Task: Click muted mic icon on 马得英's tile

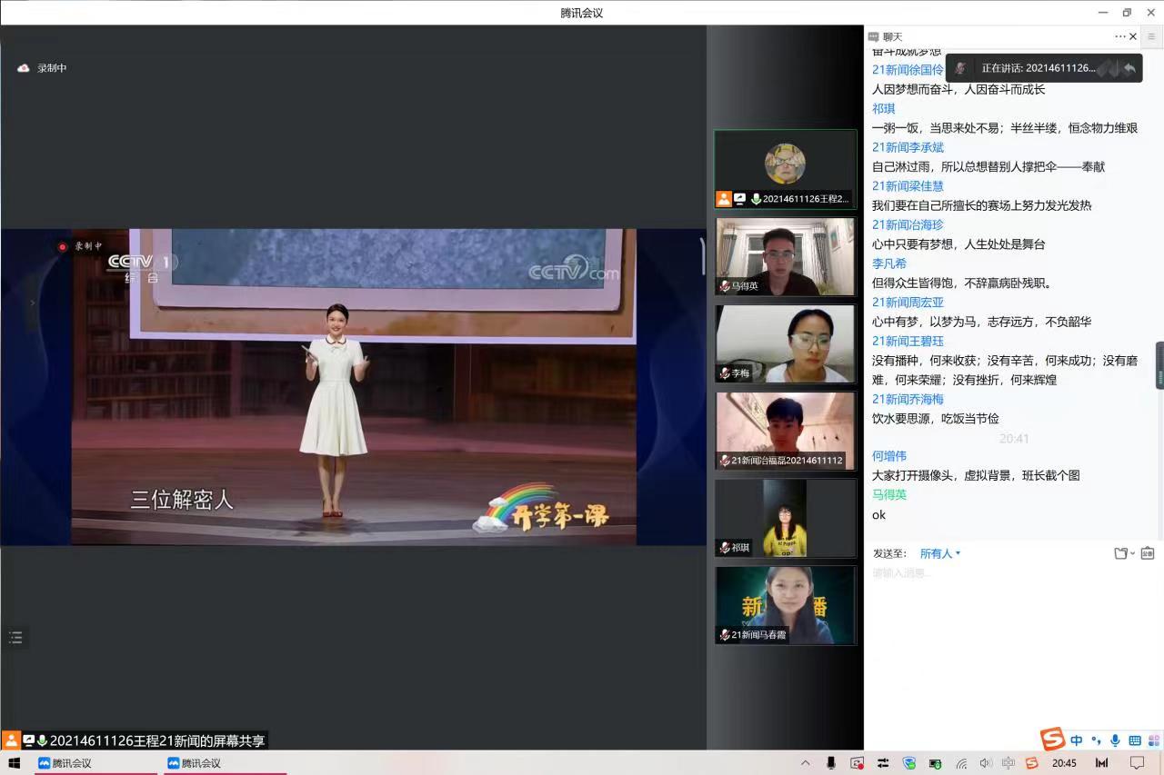Action: click(x=725, y=286)
